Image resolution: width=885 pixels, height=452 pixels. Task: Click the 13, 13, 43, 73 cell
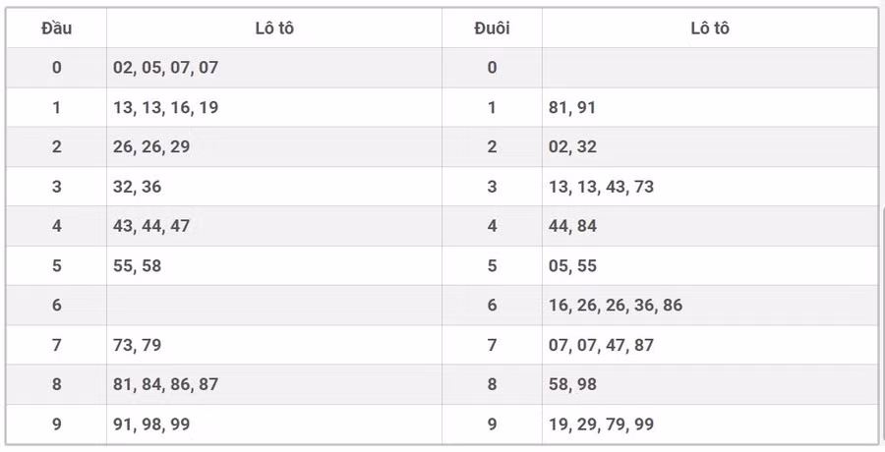tap(601, 187)
